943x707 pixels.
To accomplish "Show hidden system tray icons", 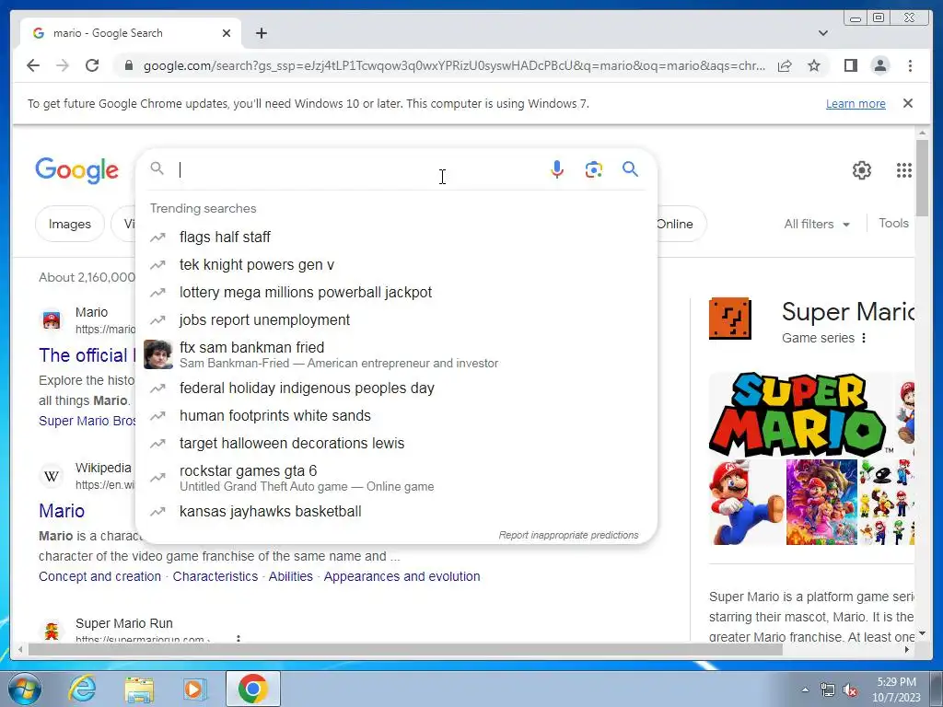I will [x=805, y=690].
